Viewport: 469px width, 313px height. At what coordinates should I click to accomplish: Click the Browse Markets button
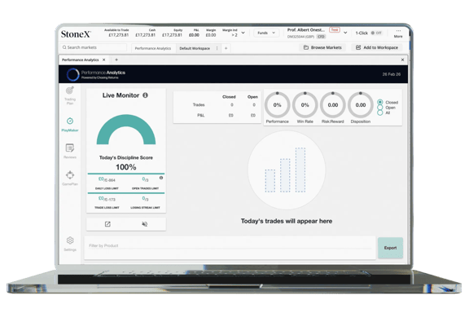coord(322,47)
